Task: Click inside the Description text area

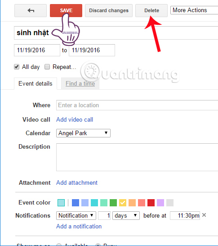Action: click(x=137, y=157)
